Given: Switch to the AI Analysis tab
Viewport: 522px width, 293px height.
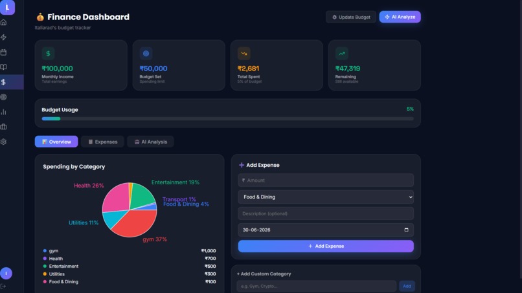Looking at the screenshot, I should [x=150, y=142].
